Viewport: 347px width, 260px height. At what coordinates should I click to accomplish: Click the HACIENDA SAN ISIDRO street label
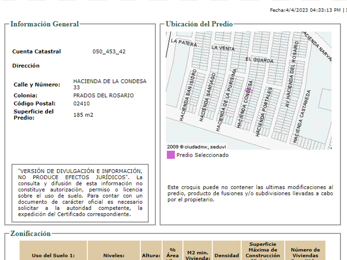[x=188, y=95]
